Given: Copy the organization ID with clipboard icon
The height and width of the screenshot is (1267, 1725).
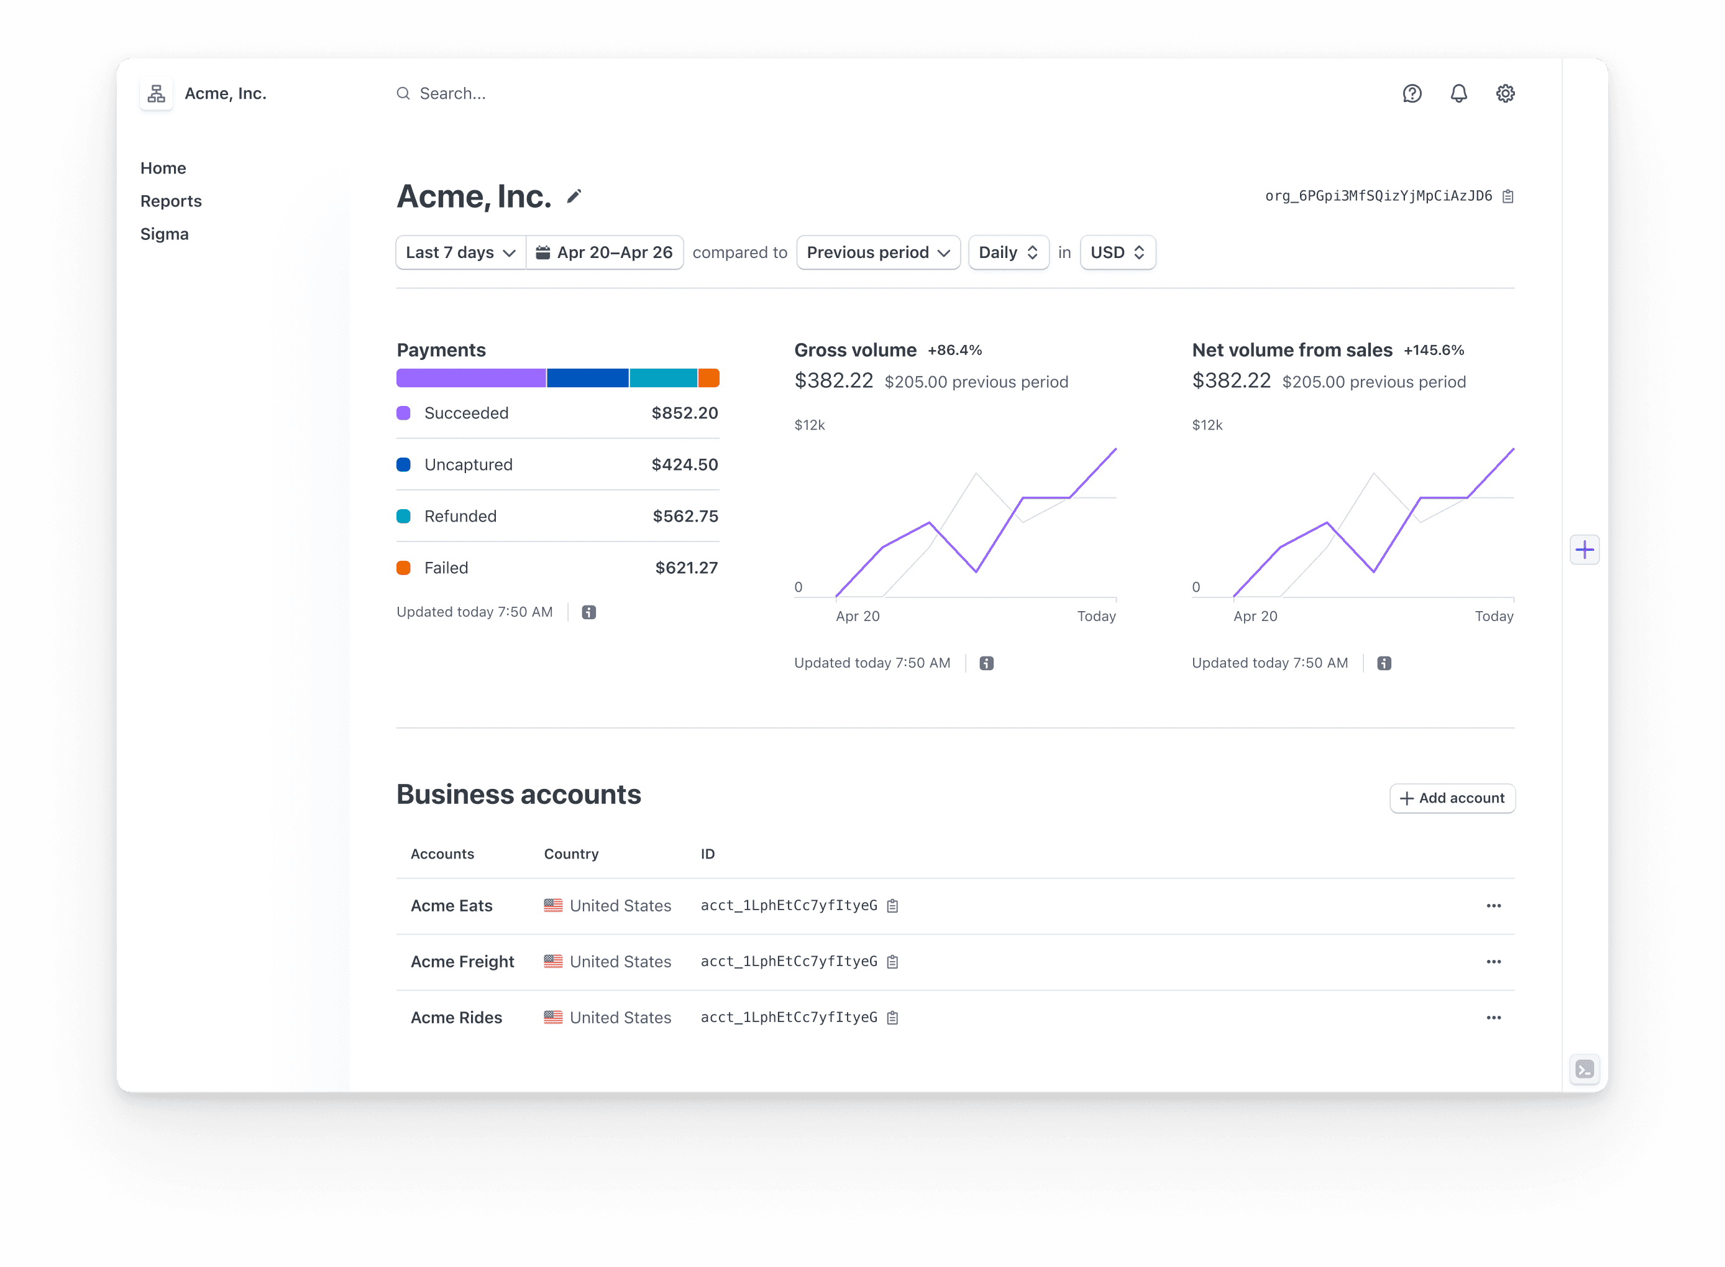Looking at the screenshot, I should coord(1508,196).
